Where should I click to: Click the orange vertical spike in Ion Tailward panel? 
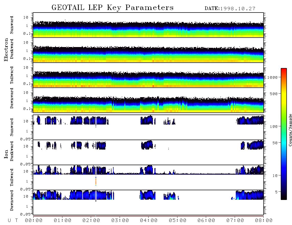pyautogui.click(x=96, y=181)
